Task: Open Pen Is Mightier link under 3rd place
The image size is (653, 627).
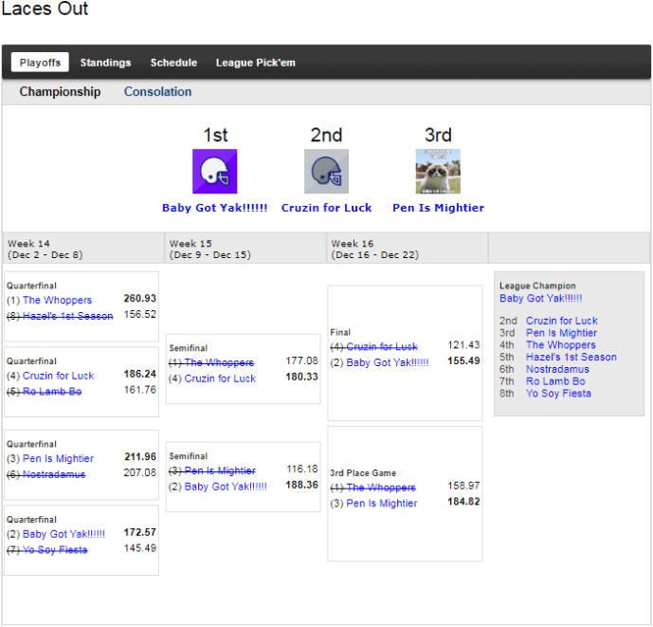Action: point(438,208)
